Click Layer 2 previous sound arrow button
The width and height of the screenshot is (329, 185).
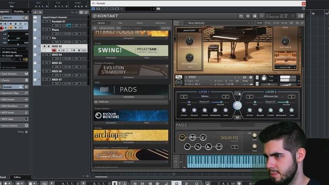point(249,97)
